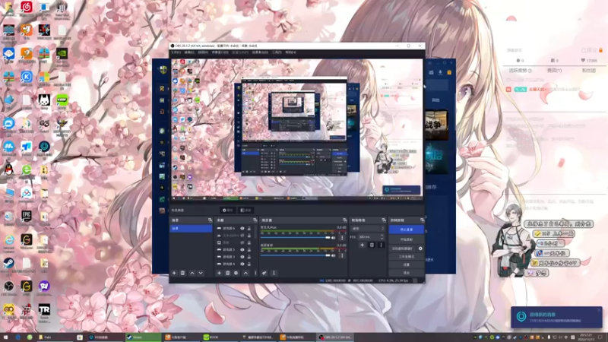The width and height of the screenshot is (608, 342).
Task: Pop out the scene transitions dock icon
Action: click(x=384, y=220)
